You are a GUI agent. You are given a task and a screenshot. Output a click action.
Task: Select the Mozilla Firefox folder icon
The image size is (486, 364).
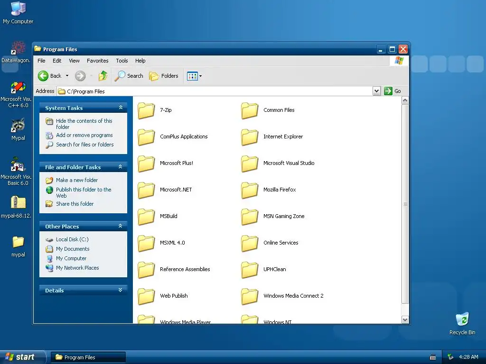click(250, 190)
